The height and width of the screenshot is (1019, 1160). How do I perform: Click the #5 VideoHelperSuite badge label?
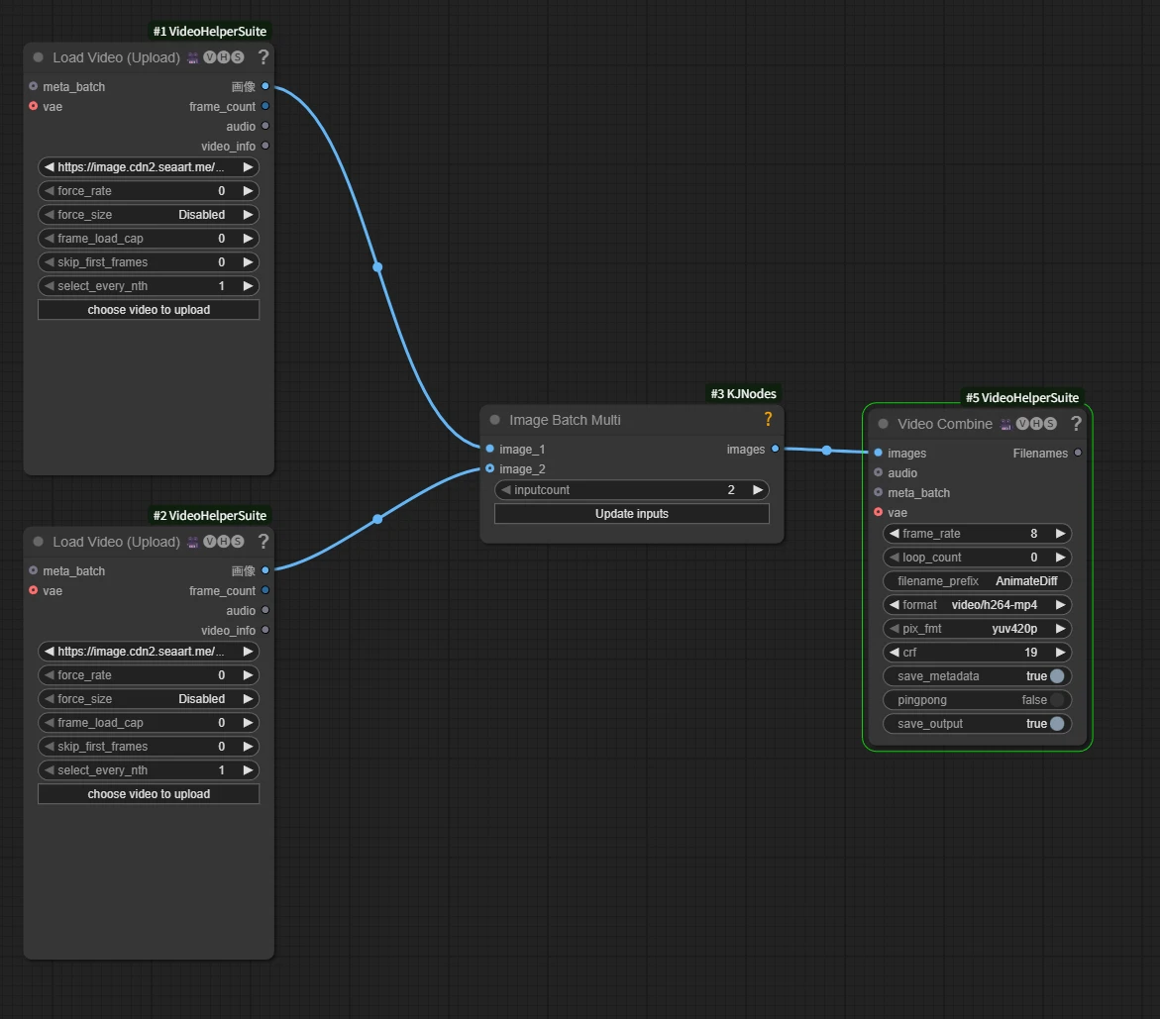click(1022, 398)
